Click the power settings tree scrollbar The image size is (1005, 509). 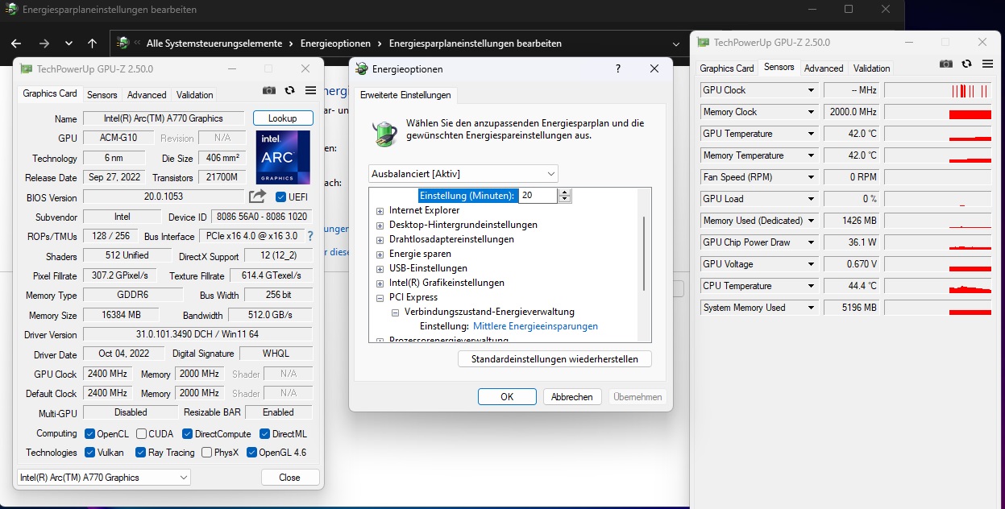click(x=644, y=253)
